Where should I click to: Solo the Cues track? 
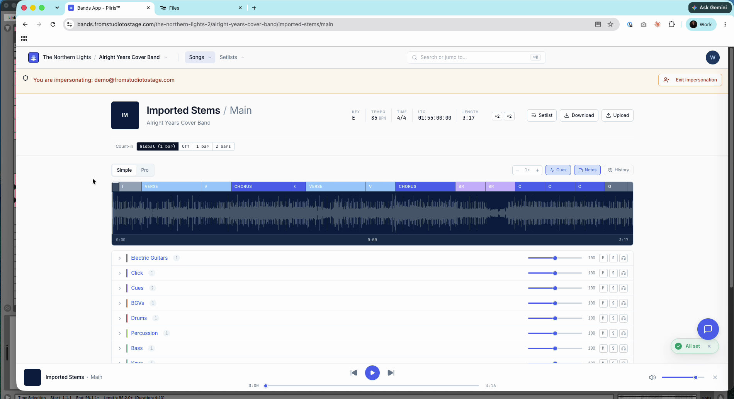[x=613, y=288]
